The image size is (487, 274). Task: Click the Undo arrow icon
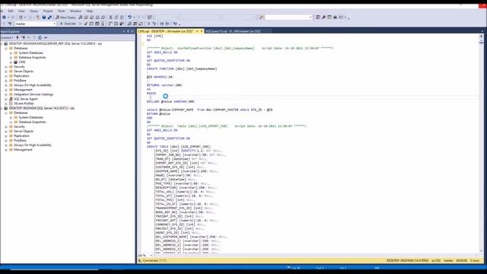coord(129,18)
